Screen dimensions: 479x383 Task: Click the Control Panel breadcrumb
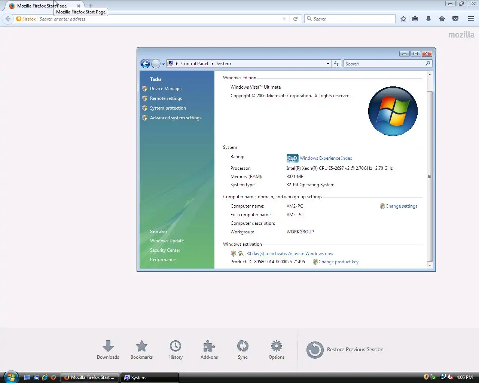[195, 64]
